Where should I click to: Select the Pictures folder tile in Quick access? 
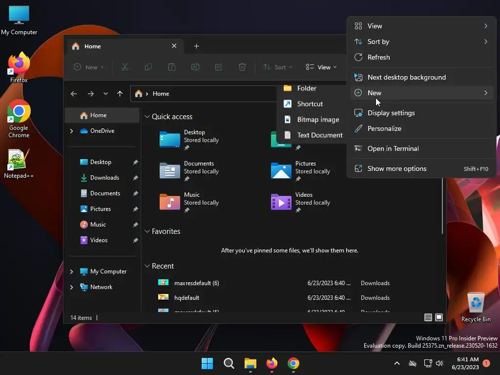(301, 171)
